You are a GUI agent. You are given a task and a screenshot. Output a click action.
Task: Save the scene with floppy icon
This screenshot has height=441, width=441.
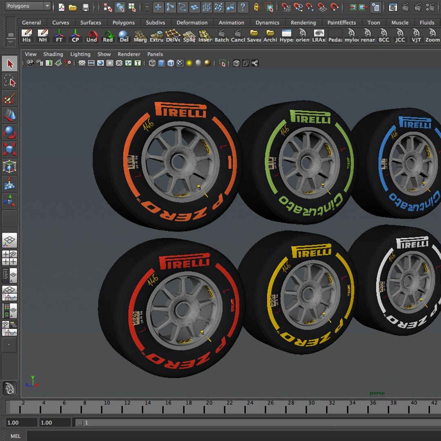point(85,7)
